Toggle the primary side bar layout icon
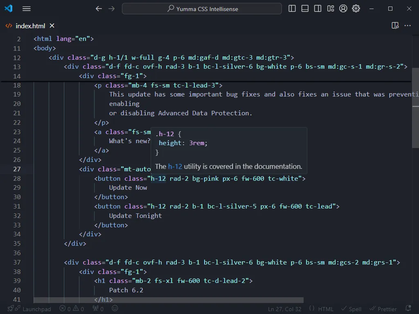419x314 pixels. pyautogui.click(x=292, y=9)
